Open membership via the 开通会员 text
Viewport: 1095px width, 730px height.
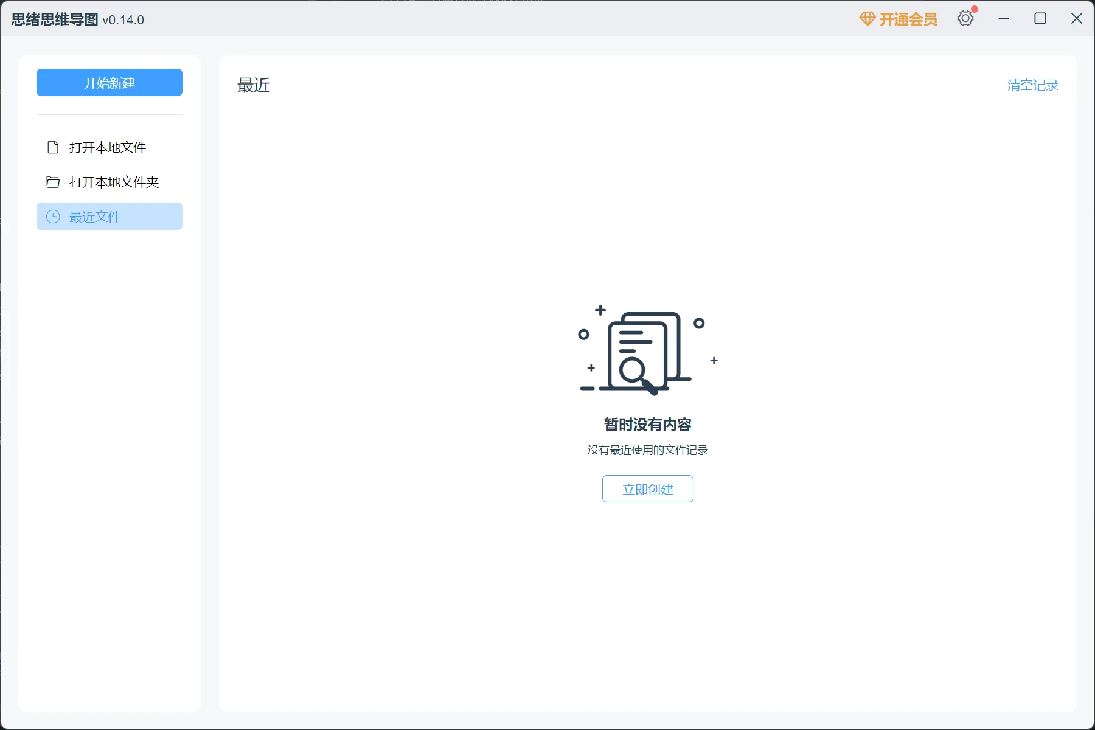[x=908, y=19]
